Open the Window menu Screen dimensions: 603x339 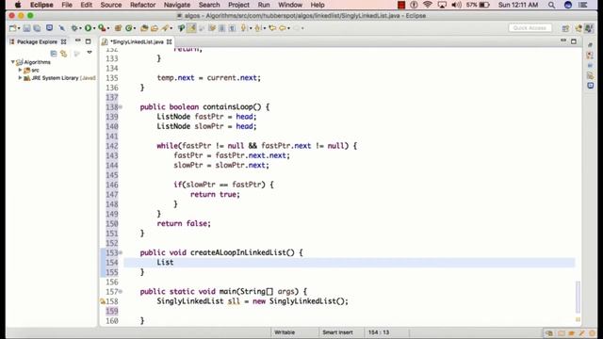click(290, 5)
